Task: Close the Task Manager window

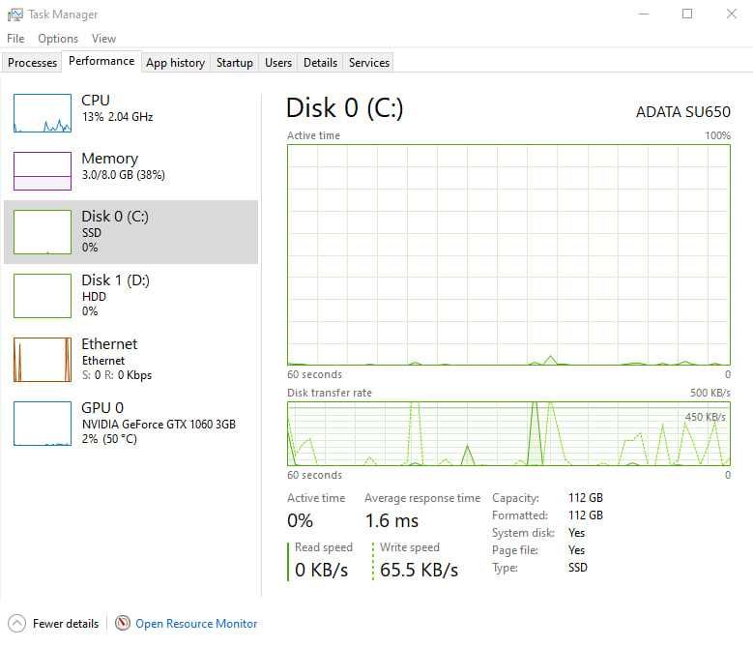Action: coord(732,14)
